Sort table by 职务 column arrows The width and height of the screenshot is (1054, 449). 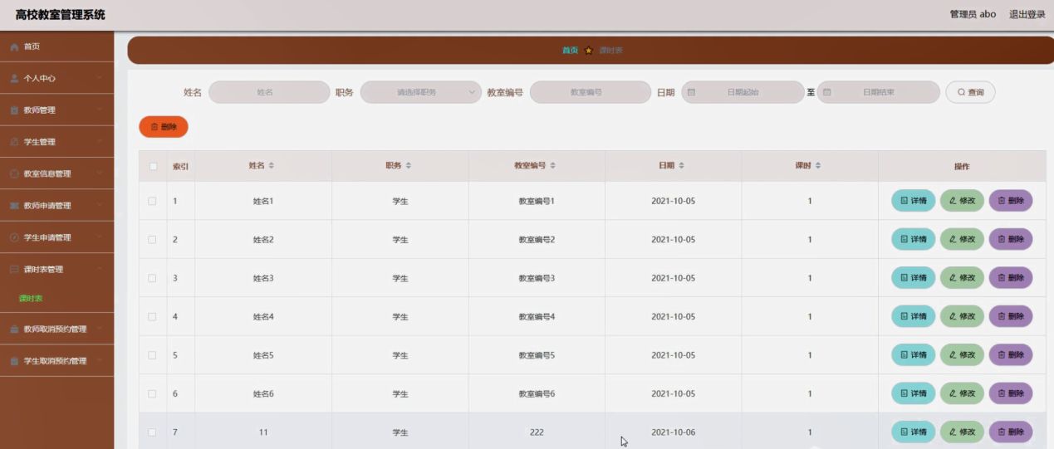tap(408, 166)
